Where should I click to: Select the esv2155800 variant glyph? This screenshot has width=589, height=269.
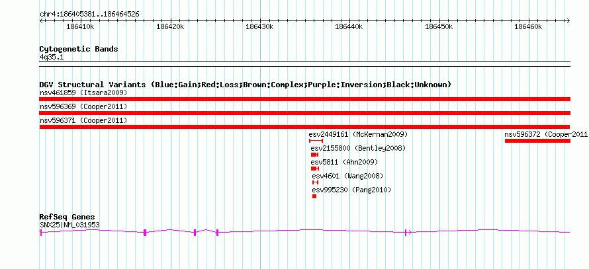point(315,155)
